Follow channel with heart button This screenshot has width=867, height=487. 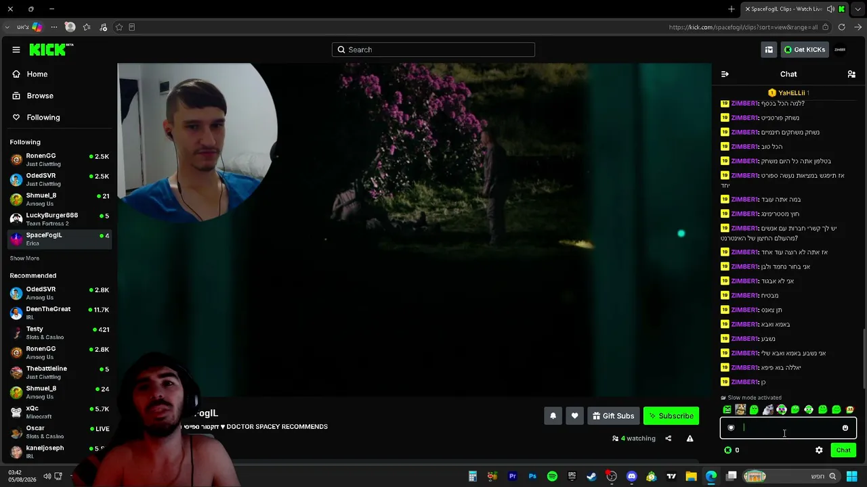[x=574, y=416]
